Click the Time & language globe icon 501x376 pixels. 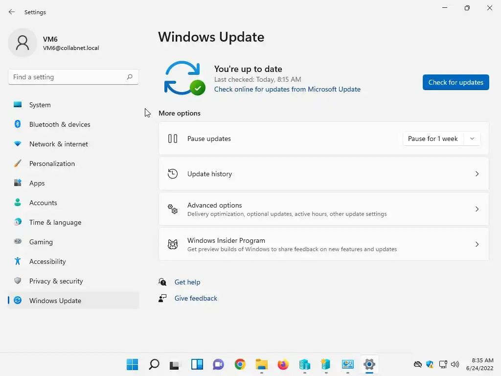(x=18, y=222)
